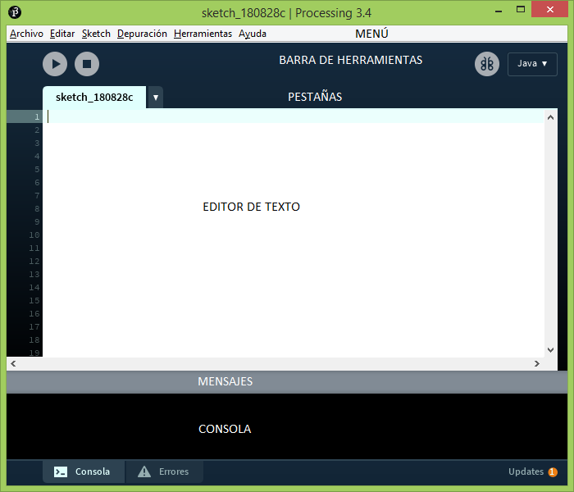This screenshot has width=574, height=492.
Task: Click inside the black console area
Action: tap(287, 426)
